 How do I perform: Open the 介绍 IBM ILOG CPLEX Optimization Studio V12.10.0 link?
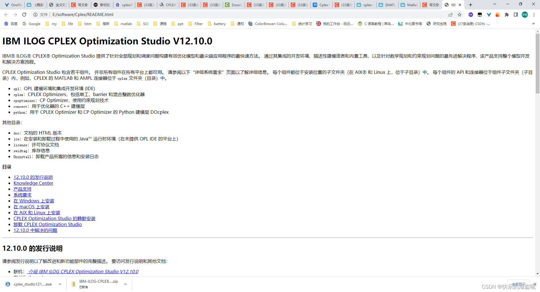(x=83, y=272)
